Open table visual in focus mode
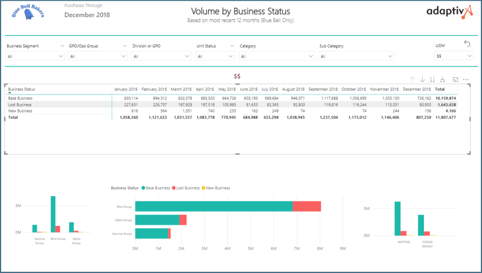482x273 pixels. click(455, 80)
